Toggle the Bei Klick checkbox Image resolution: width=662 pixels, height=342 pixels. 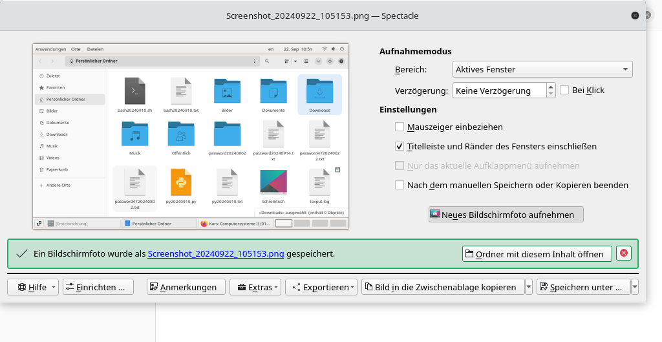564,91
